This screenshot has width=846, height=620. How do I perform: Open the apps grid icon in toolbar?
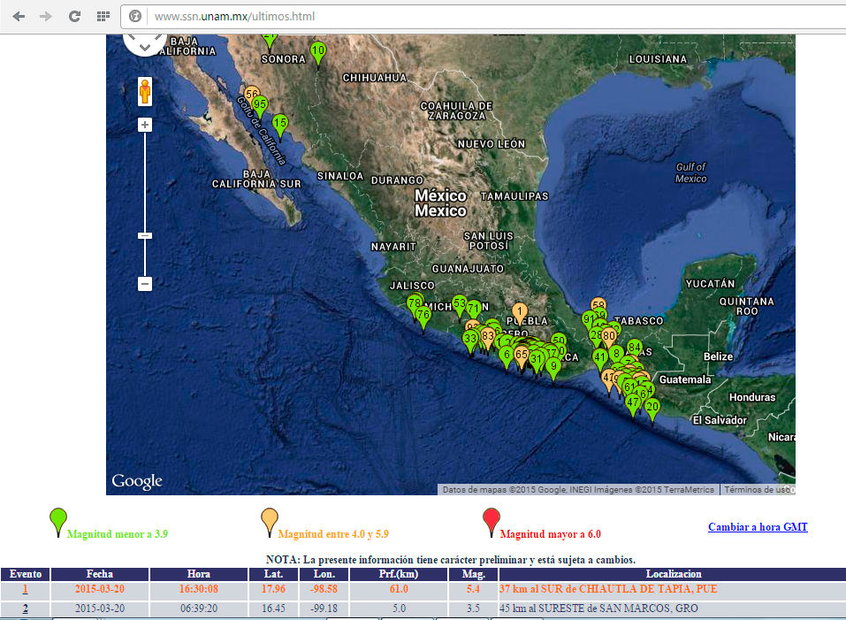(103, 16)
